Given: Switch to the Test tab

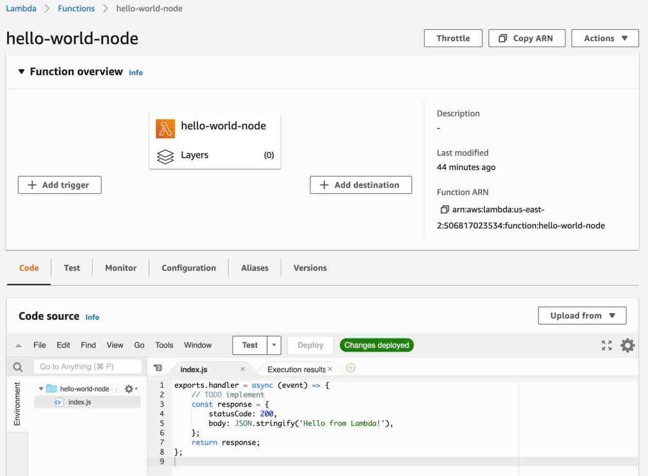Looking at the screenshot, I should pyautogui.click(x=72, y=268).
